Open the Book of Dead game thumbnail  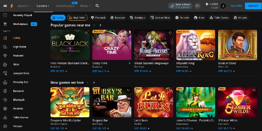click(238, 45)
